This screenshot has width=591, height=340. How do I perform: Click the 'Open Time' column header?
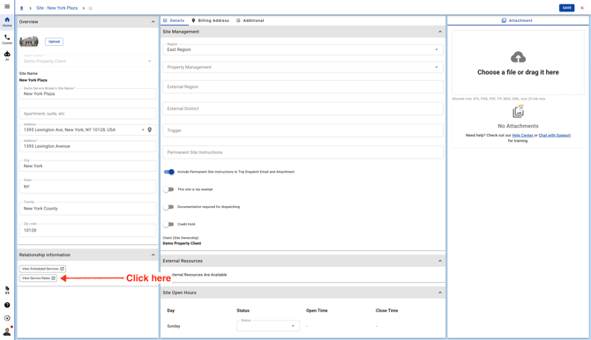pyautogui.click(x=317, y=311)
